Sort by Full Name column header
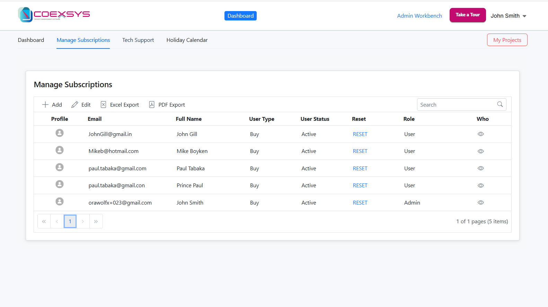This screenshot has height=307, width=548. pos(189,119)
